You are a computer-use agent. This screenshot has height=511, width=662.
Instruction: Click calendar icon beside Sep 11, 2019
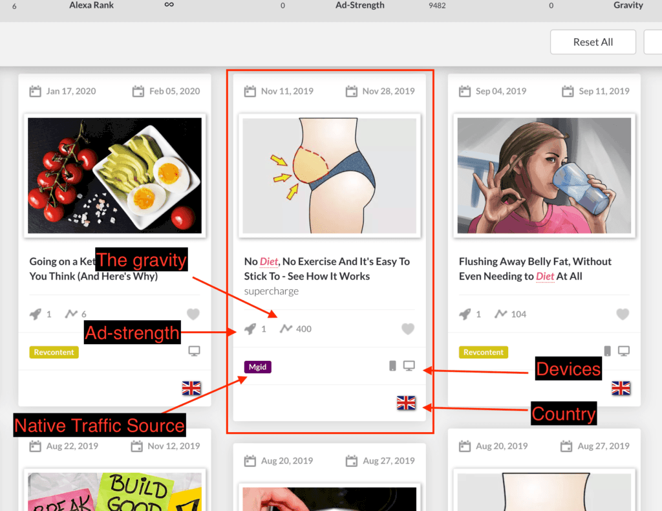tap(568, 91)
